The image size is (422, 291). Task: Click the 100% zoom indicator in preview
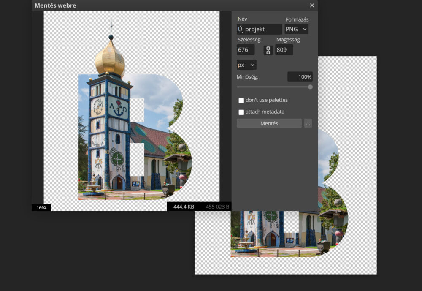pos(41,207)
